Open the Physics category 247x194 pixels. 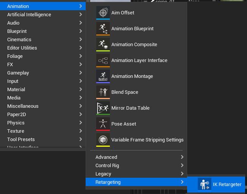pos(43,123)
